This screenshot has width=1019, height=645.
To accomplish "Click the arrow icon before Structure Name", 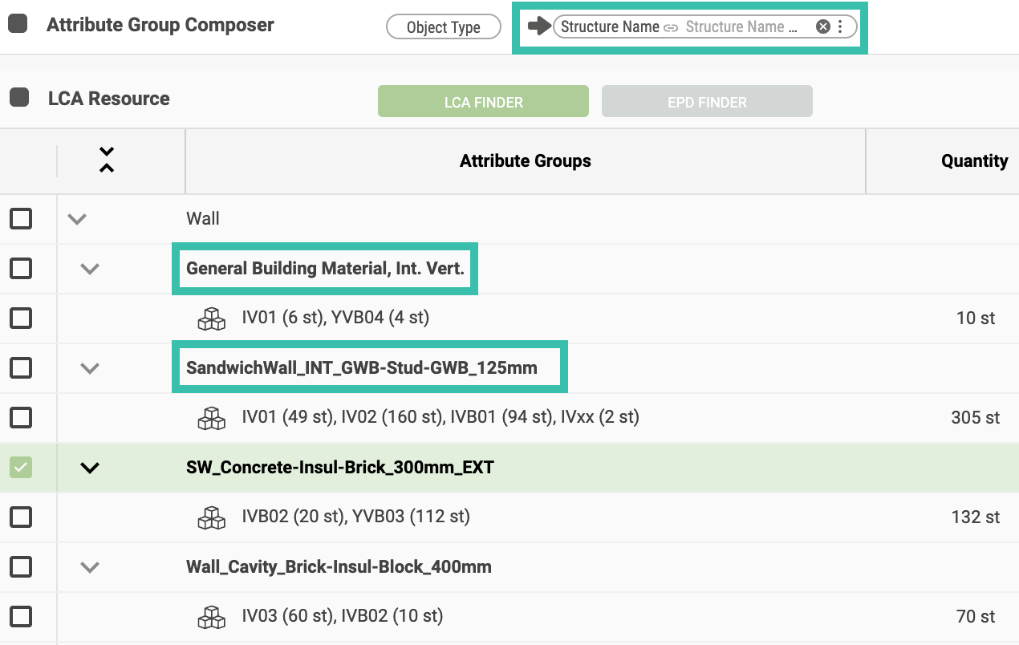I will [538, 26].
